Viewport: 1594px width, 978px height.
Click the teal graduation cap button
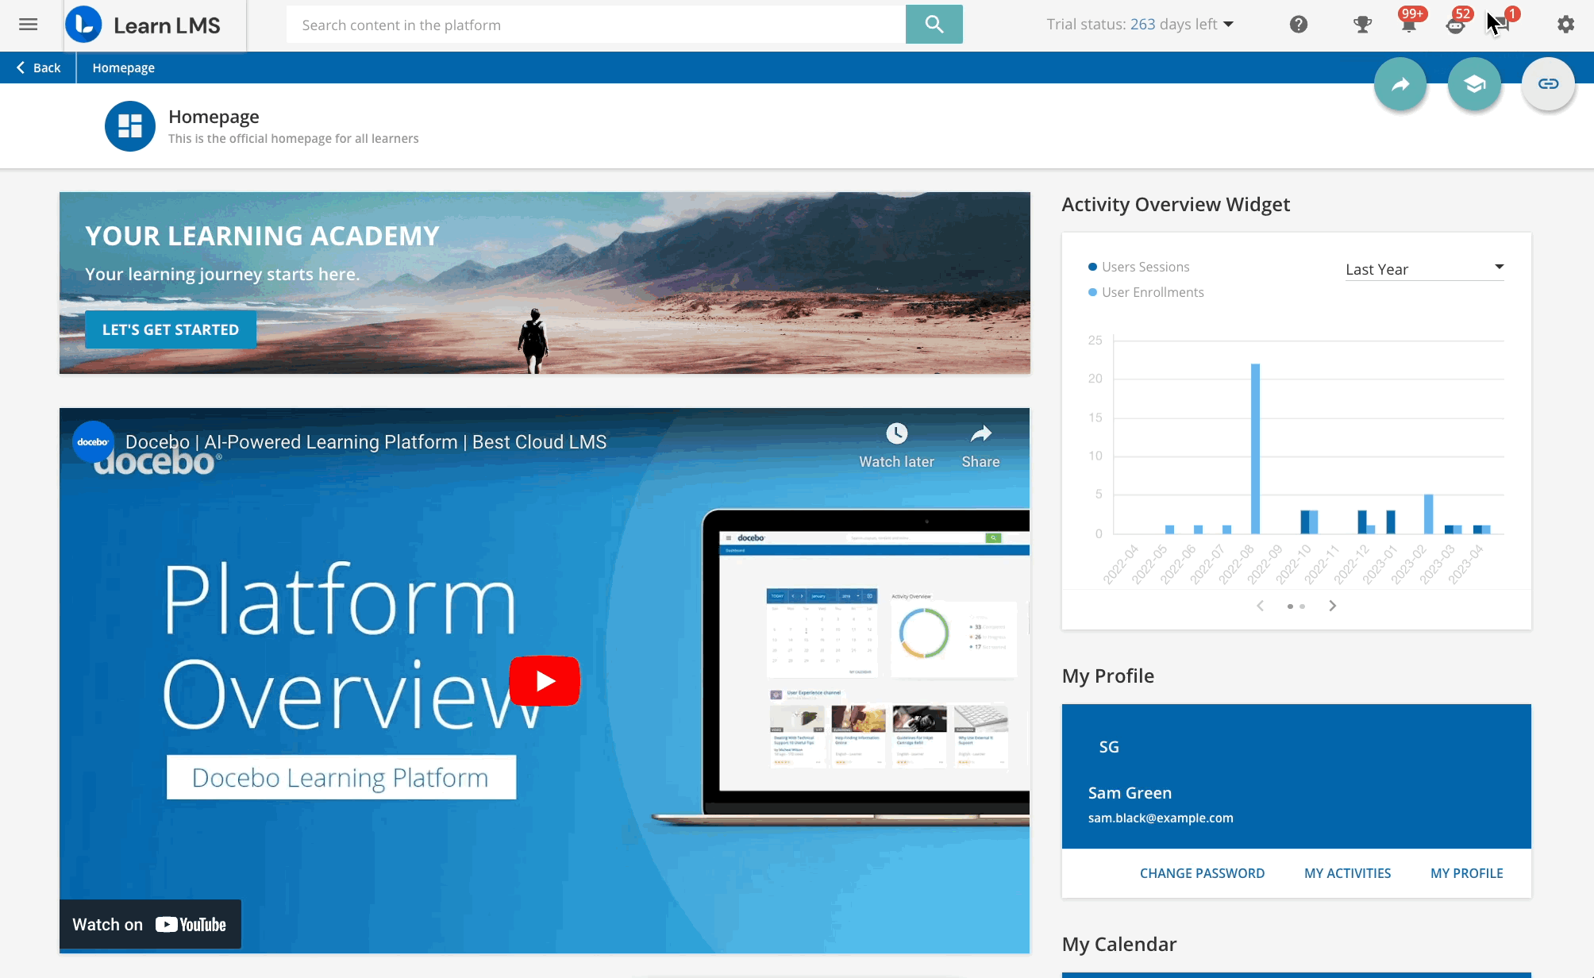pyautogui.click(x=1474, y=84)
